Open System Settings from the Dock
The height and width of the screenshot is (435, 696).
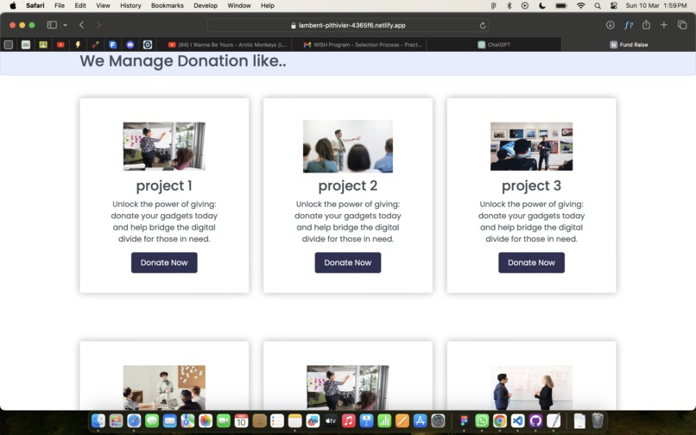point(438,420)
